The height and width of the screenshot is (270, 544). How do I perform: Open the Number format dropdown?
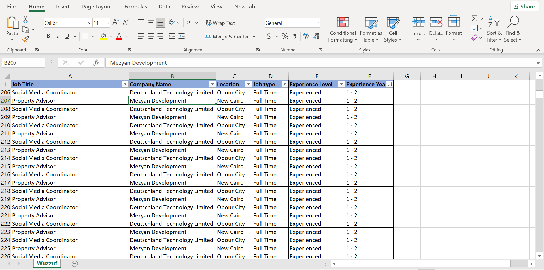coord(317,23)
